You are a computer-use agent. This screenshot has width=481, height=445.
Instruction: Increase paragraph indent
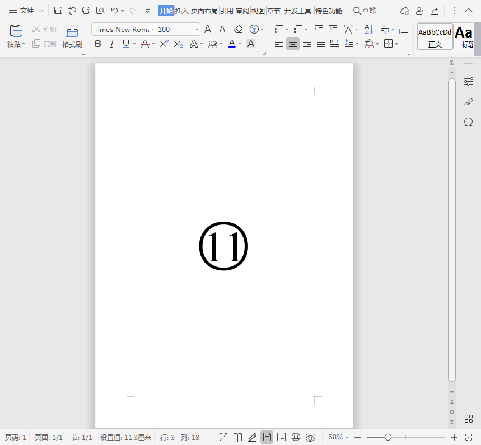333,29
